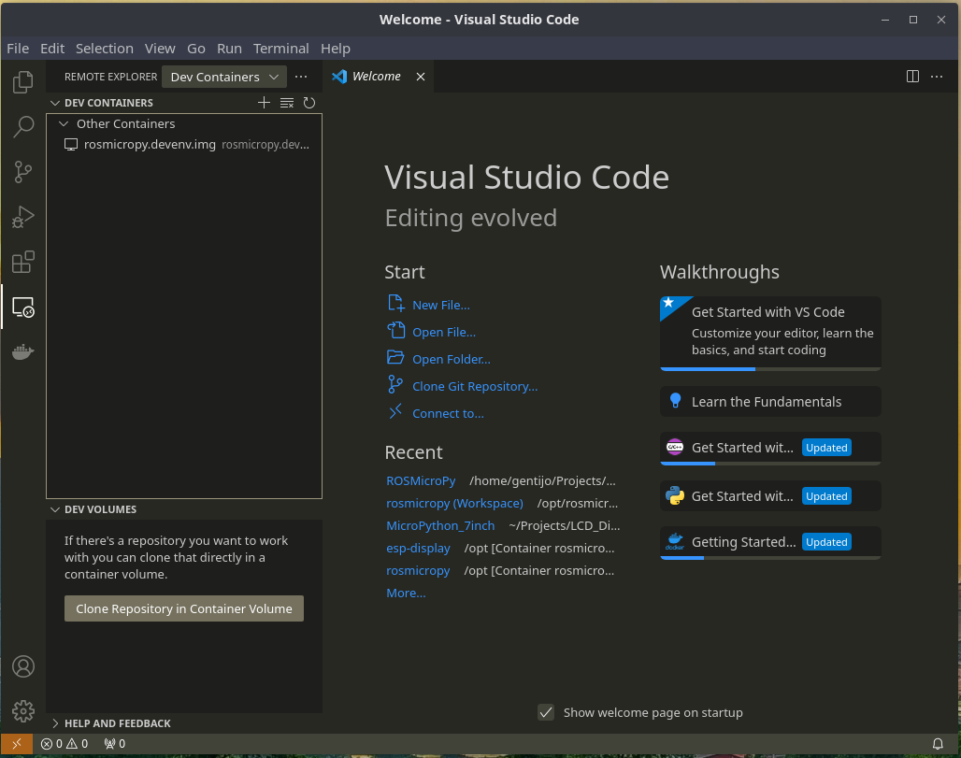This screenshot has height=758, width=961.
Task: Open Learn the Fundamentals walkthrough
Action: 770,401
